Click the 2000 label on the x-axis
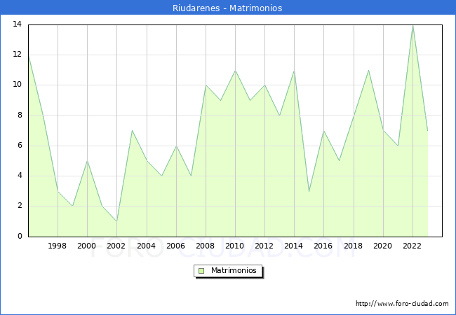The height and width of the screenshot is (315, 456). 87,246
